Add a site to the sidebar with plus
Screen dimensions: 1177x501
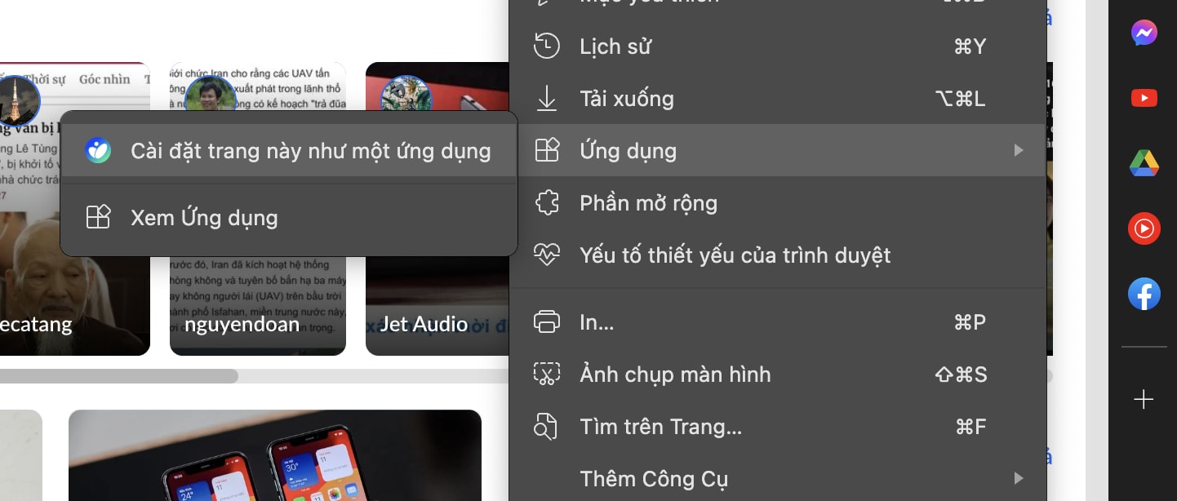1144,400
